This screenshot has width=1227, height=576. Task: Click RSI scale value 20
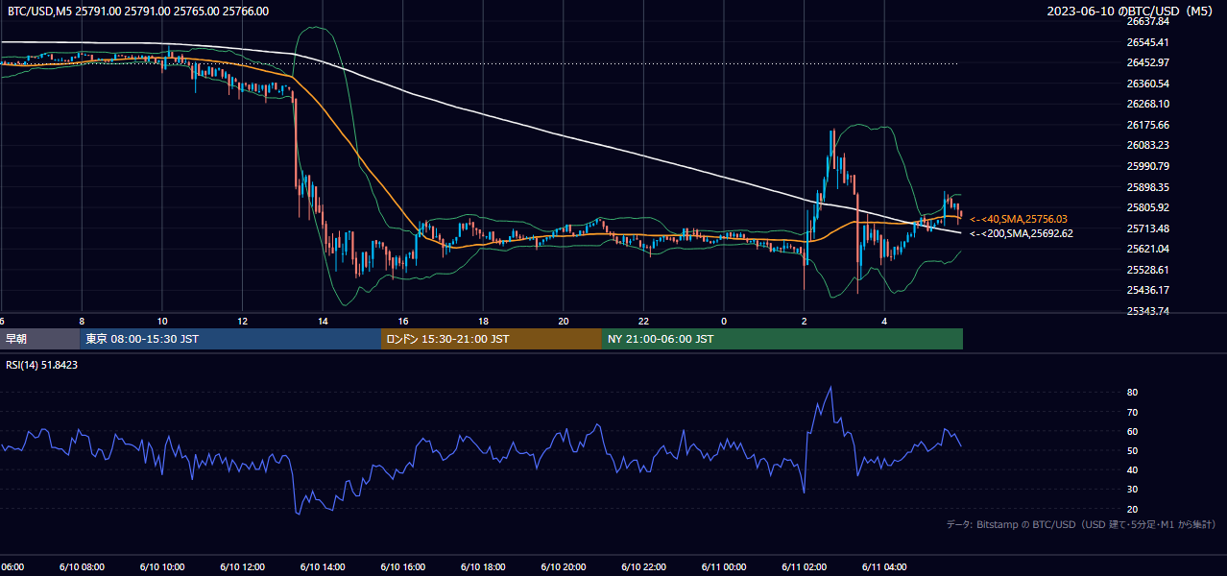tap(1132, 509)
